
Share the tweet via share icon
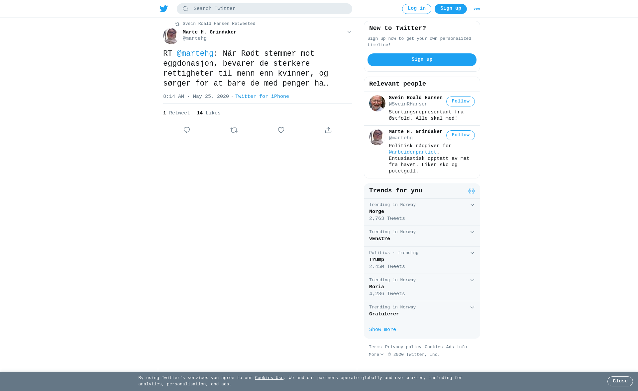pos(328,130)
